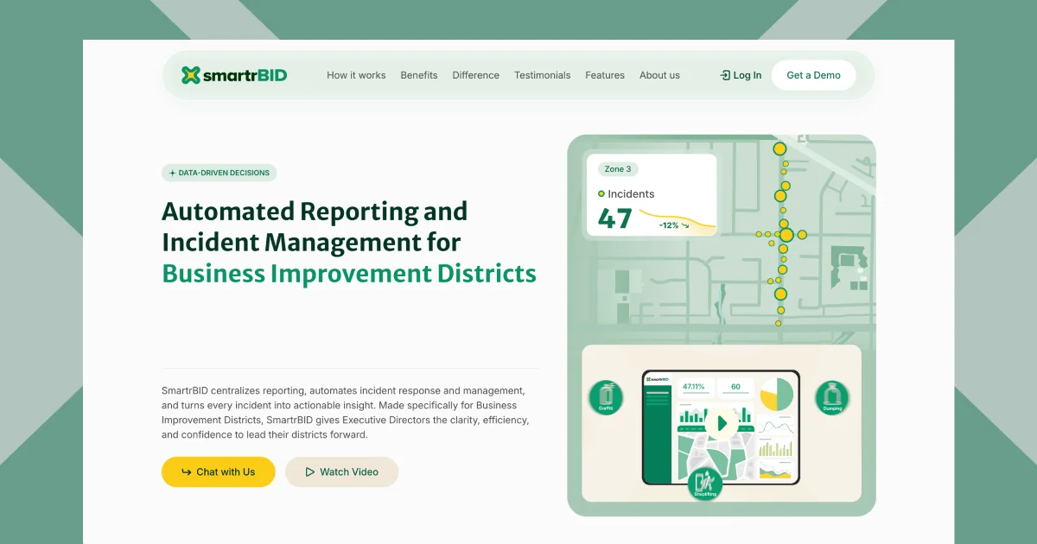Jump to Testimonials
The image size is (1037, 544).
[x=542, y=75]
